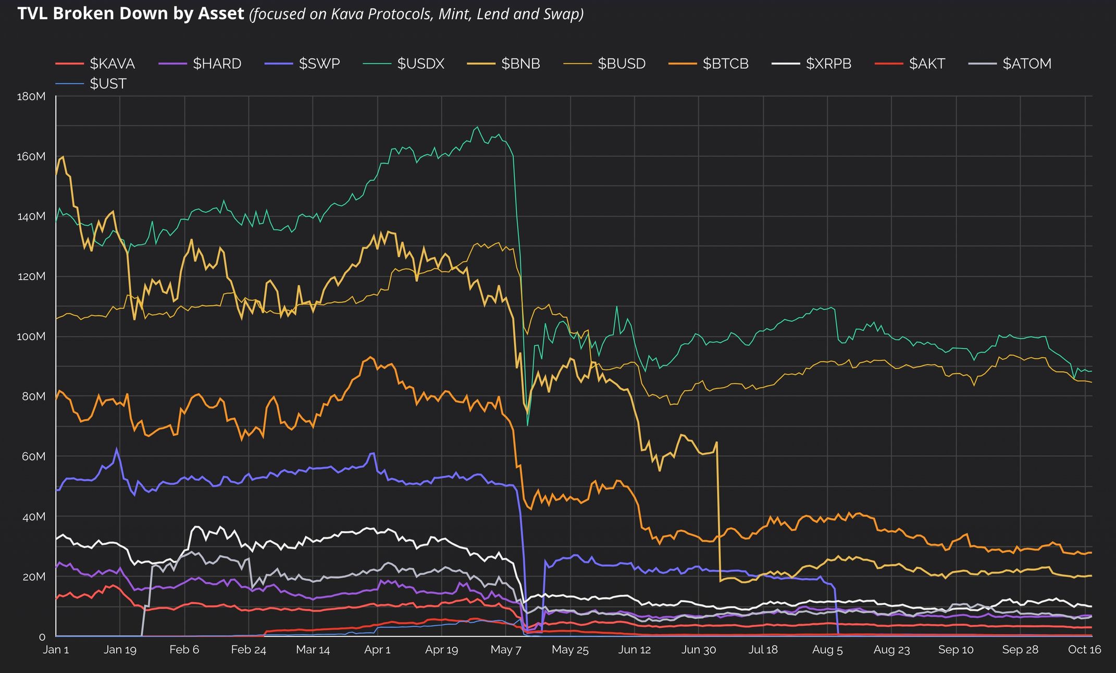Hide the $BTCB series from legend
The width and height of the screenshot is (1116, 673).
725,64
